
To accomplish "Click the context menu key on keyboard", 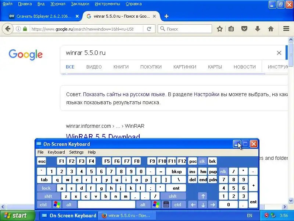I will pos(166,204).
